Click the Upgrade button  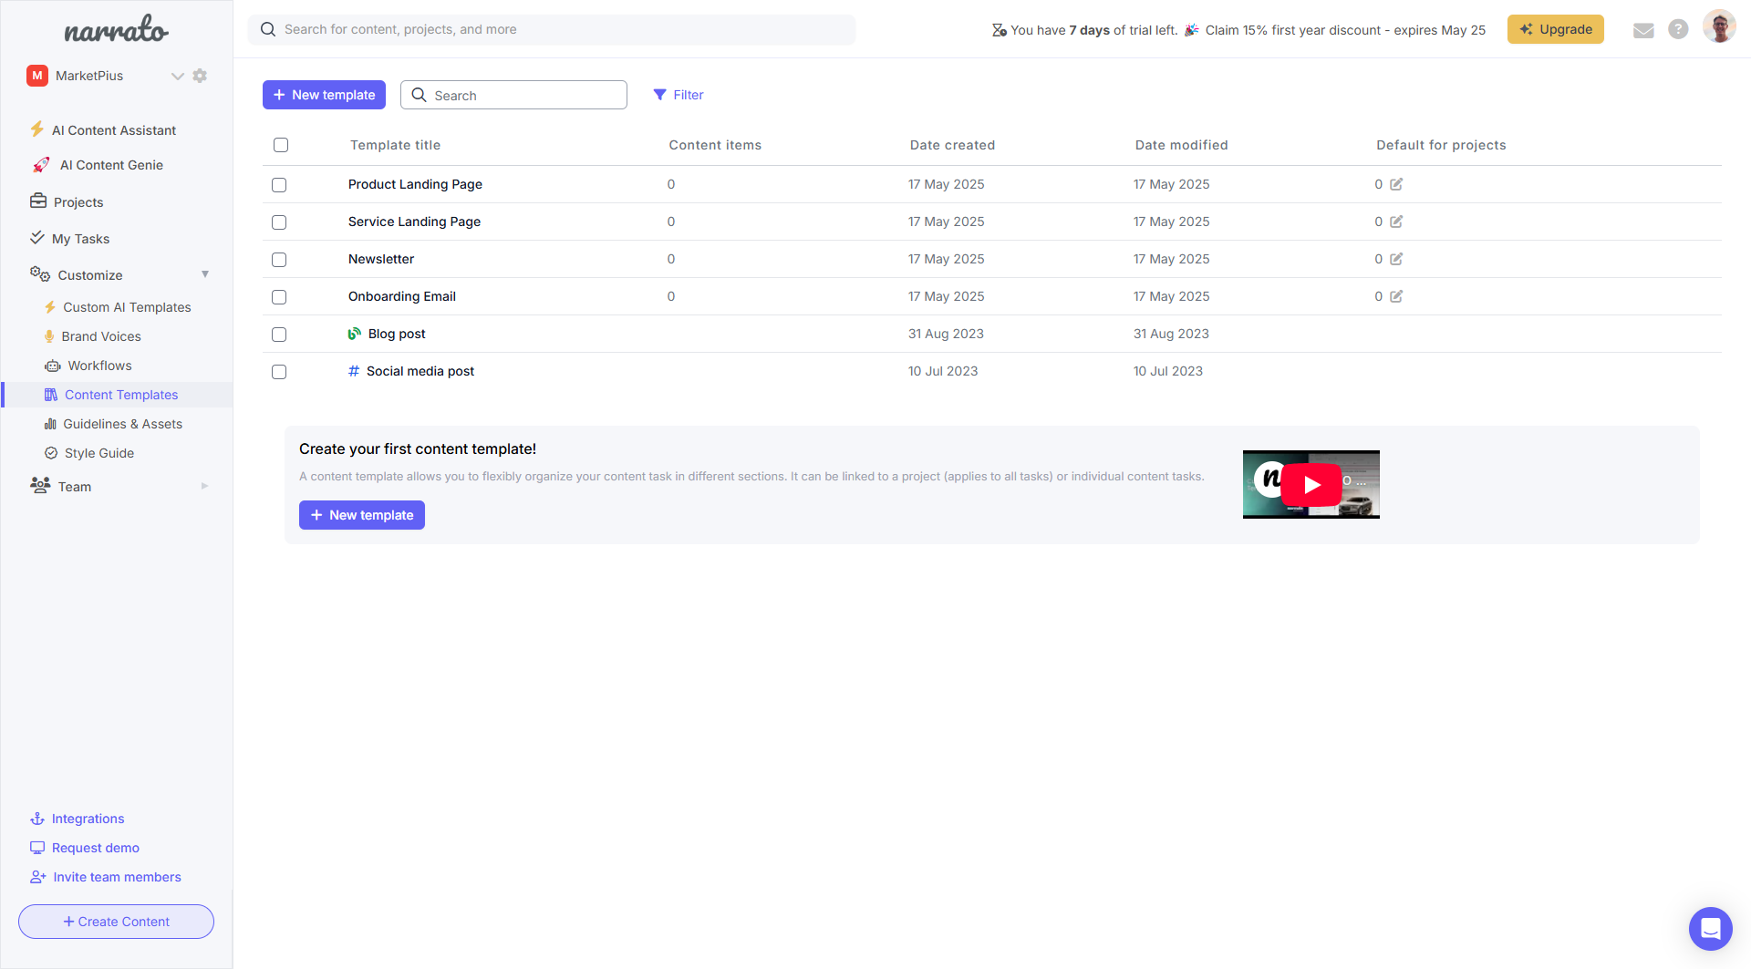click(1555, 29)
